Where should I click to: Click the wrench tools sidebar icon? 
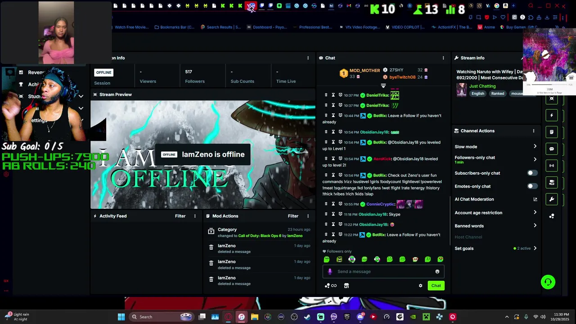coord(552,199)
